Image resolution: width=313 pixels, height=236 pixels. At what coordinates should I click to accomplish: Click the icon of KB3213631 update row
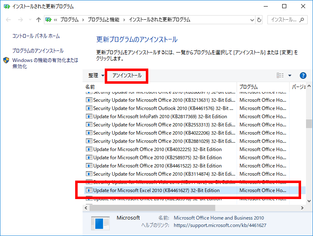pyautogui.click(x=89, y=100)
